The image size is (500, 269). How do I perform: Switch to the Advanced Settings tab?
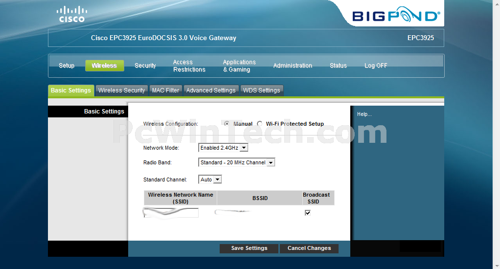(x=211, y=90)
